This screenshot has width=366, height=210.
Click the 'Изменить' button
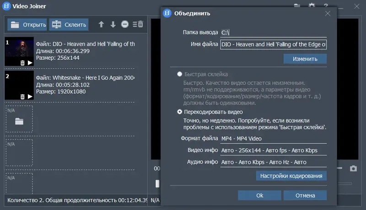click(305, 59)
